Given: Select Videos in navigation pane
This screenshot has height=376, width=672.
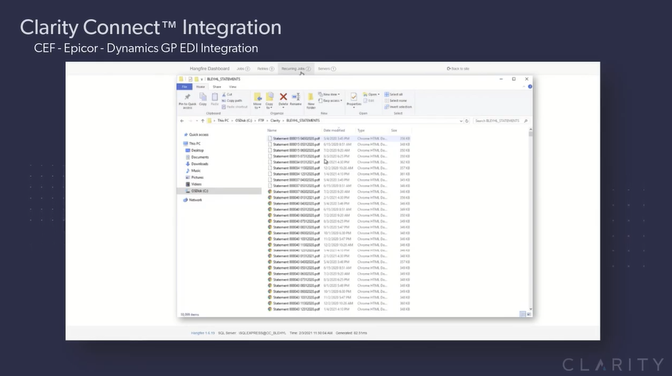Looking at the screenshot, I should (194, 184).
